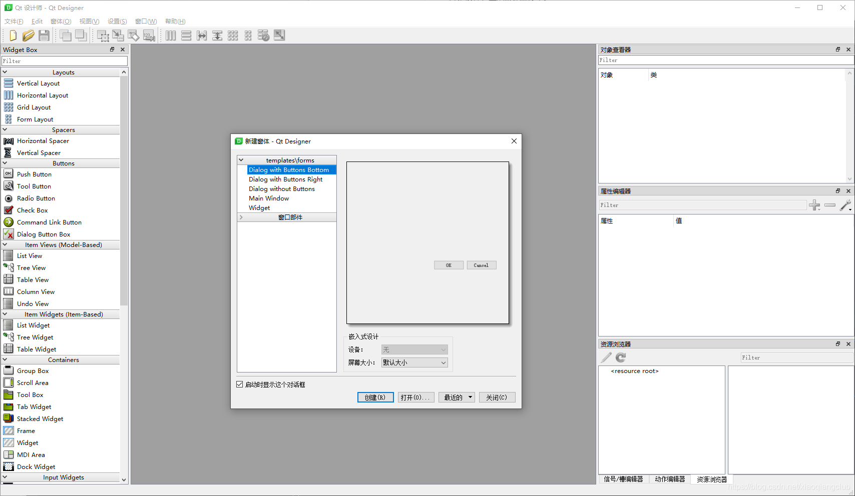Reload the 资源浏览器 panel
Image resolution: width=855 pixels, height=496 pixels.
tap(620, 357)
